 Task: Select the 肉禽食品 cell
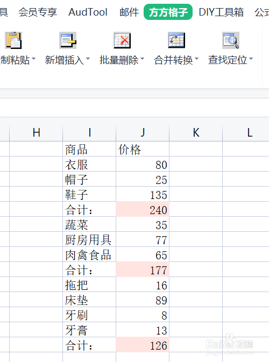point(89,254)
